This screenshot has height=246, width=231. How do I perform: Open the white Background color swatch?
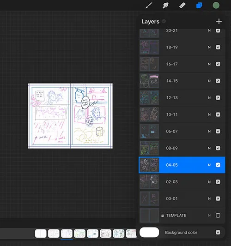tap(149, 232)
